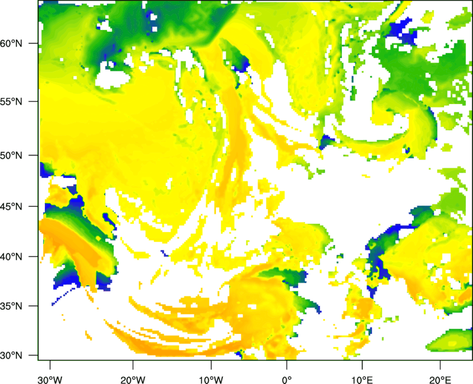Click the 50°N latitude label
This screenshot has height=384, width=473.
click(x=11, y=155)
